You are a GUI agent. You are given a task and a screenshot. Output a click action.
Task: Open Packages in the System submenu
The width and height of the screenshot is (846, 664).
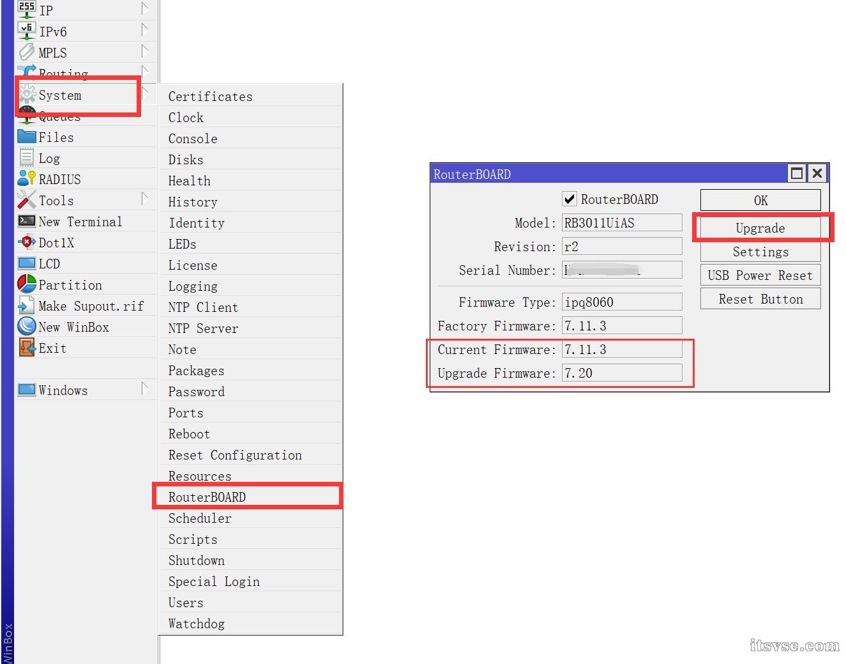point(196,371)
